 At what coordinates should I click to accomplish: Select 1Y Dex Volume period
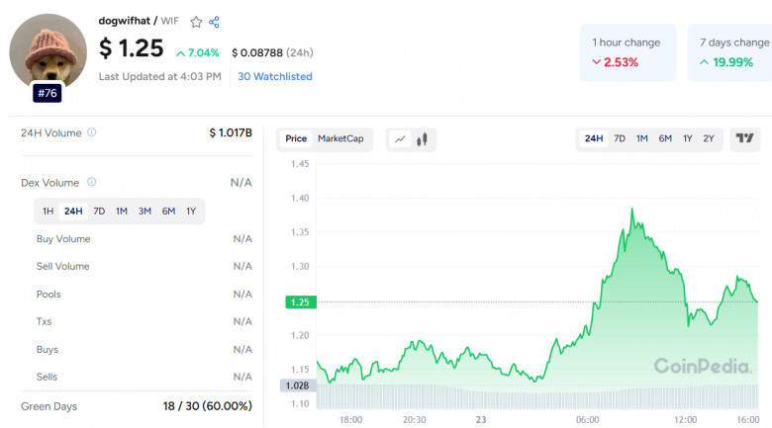click(x=191, y=212)
